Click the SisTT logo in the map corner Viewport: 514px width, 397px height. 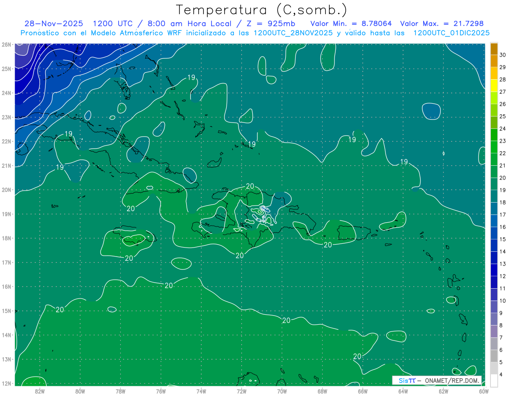tap(407, 380)
